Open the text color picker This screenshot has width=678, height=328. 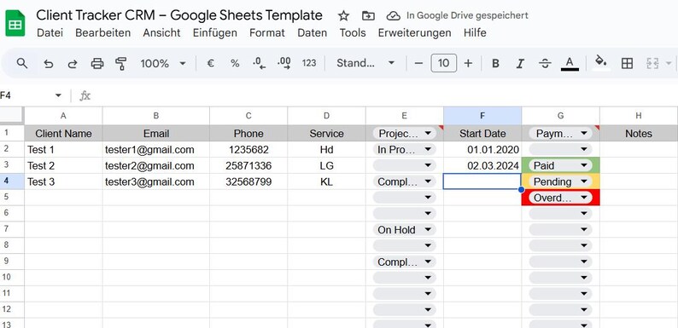click(x=570, y=63)
